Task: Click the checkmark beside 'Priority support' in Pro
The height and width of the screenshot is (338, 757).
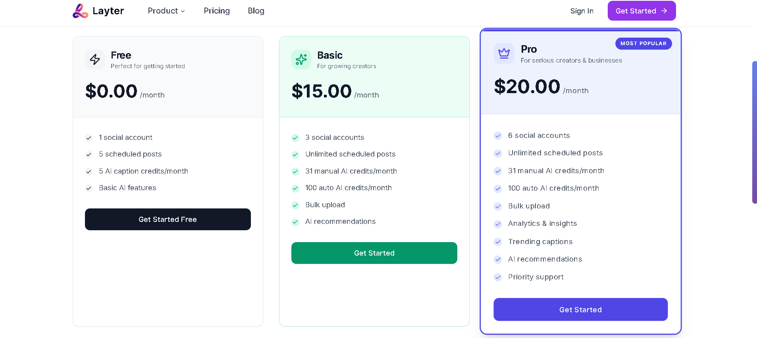Action: click(x=498, y=277)
